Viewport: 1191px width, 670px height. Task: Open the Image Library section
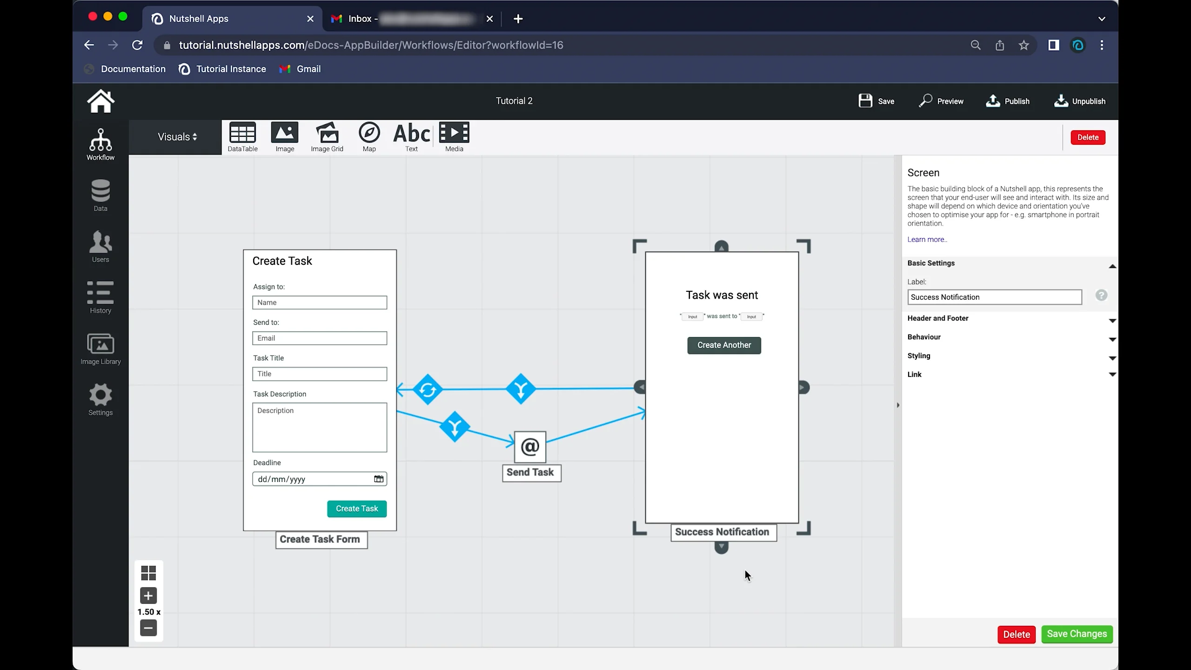(100, 349)
